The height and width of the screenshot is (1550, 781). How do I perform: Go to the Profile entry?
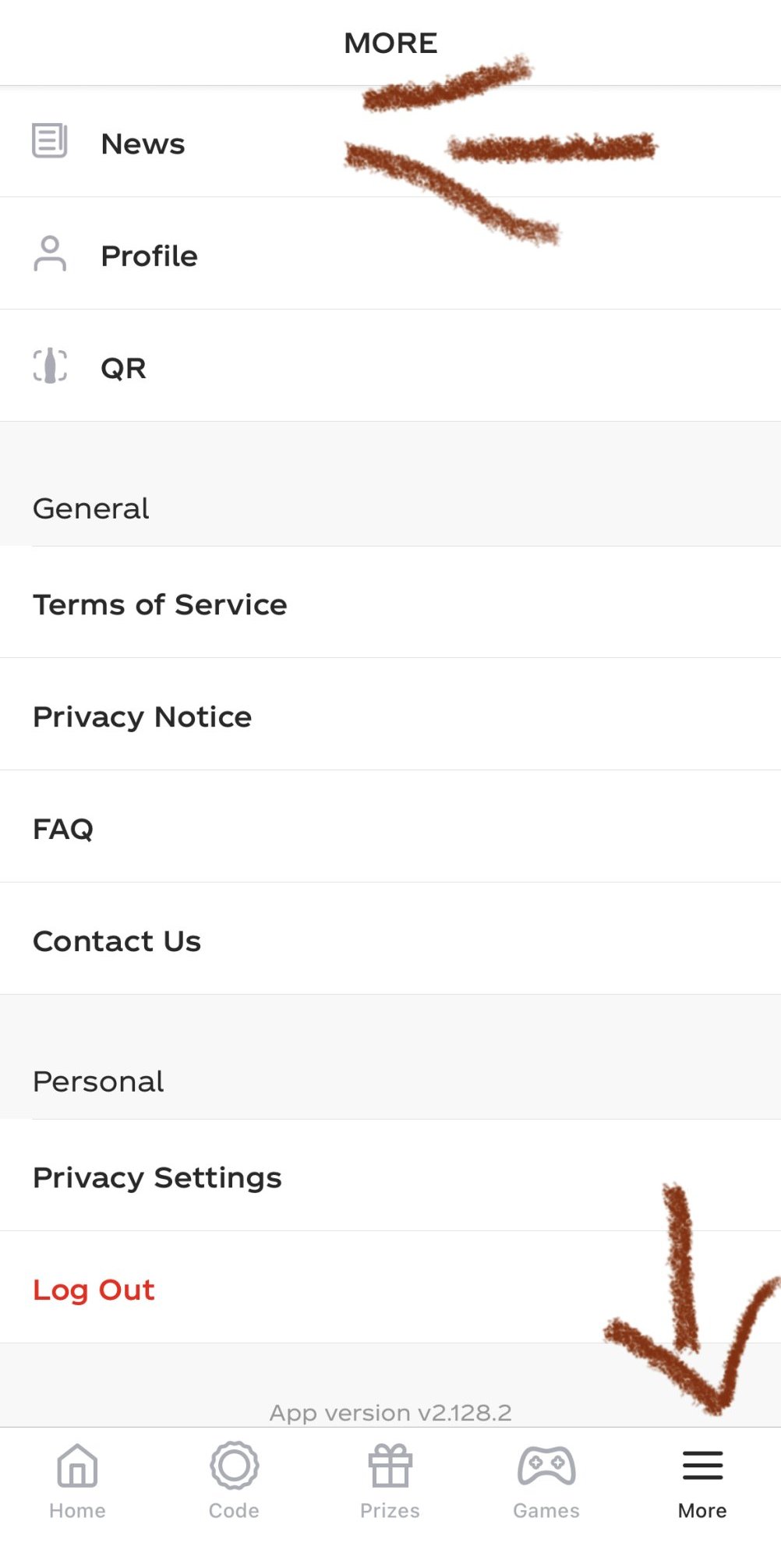[x=150, y=256]
